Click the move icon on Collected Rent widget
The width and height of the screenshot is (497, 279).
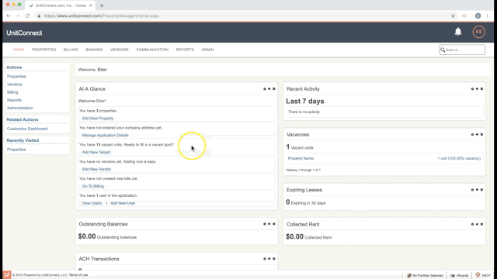coord(477,224)
